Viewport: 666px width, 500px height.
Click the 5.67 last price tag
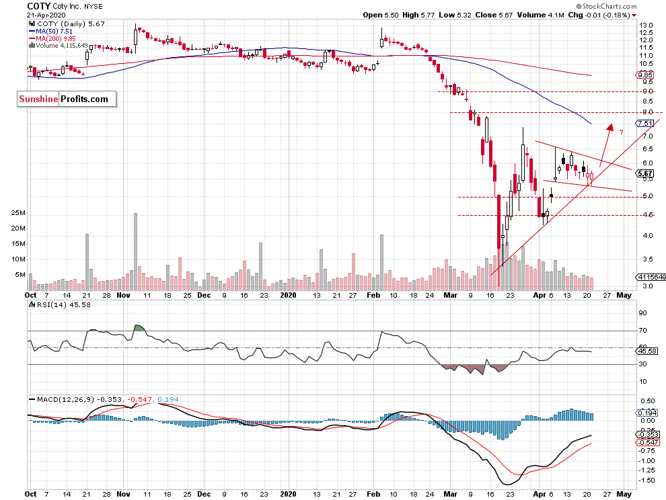coord(644,173)
